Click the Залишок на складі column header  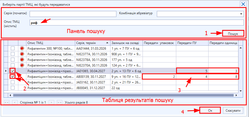[x=126, y=43]
